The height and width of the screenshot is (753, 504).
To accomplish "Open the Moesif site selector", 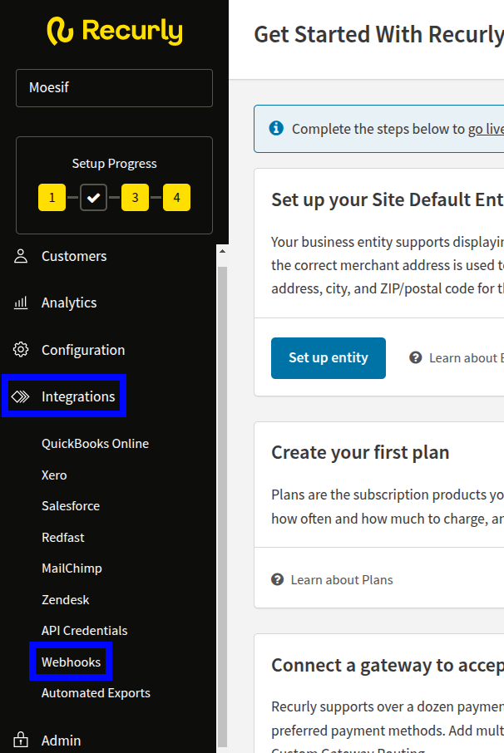I will [x=114, y=87].
